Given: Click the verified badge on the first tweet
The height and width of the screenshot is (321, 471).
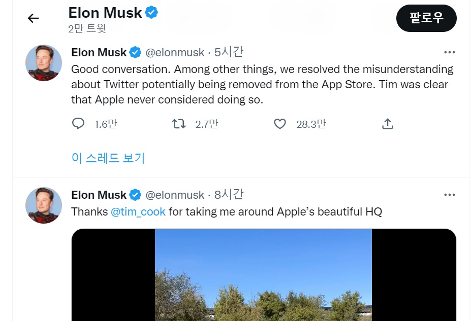Looking at the screenshot, I should point(135,52).
